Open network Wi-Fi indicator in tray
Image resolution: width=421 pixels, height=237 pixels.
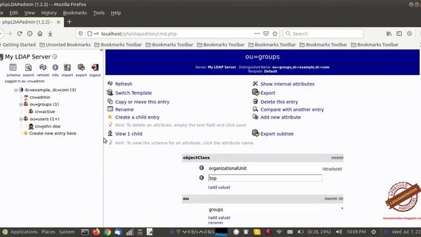279,232
